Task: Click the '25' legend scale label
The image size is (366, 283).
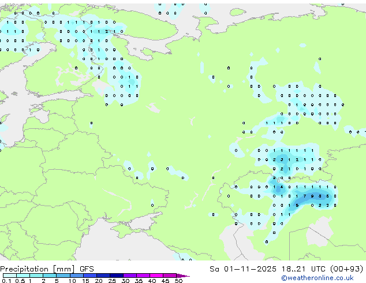Action: 112,281
